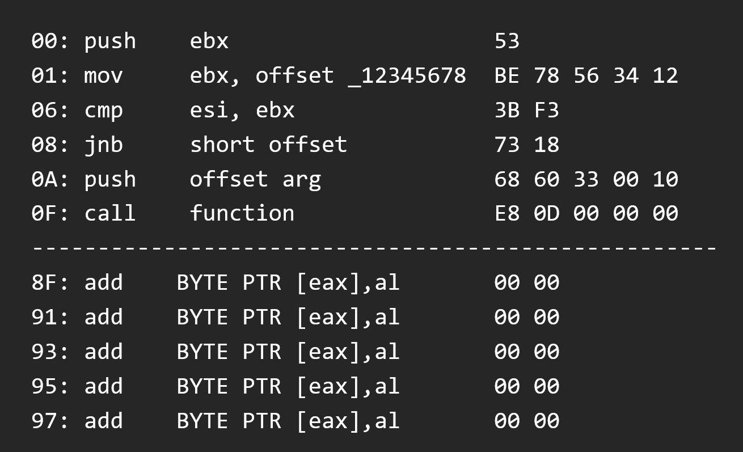Viewport: 743px width, 452px height.
Task: Click the jnb short offset operand
Action: pos(268,145)
